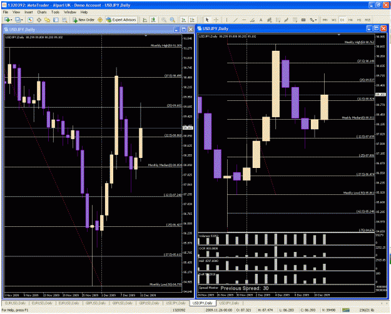The height and width of the screenshot is (314, 391).
Task: Click 'L: 86.283' in status bar
Action: click(287, 310)
